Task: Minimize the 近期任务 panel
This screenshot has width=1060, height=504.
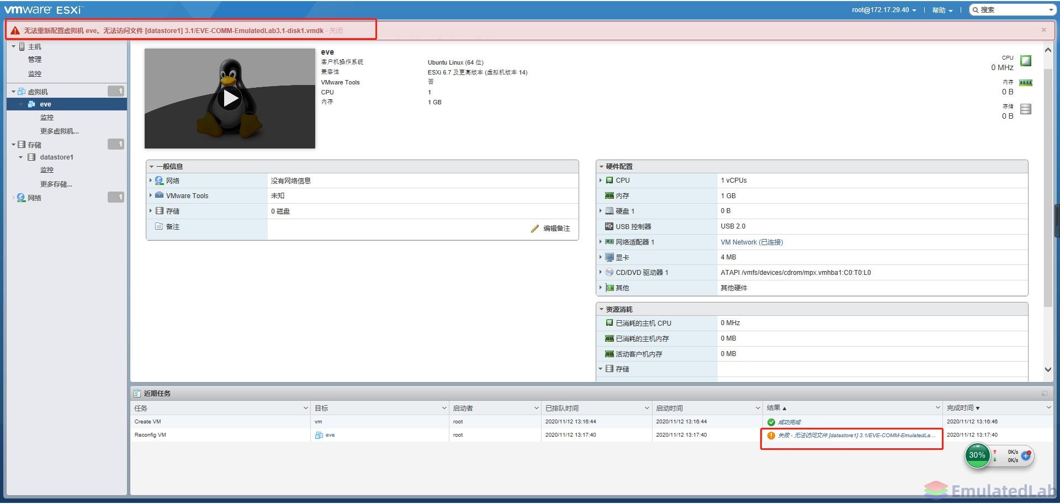Action: pyautogui.click(x=1045, y=393)
